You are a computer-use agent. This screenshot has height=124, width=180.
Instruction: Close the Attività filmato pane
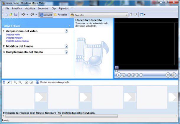pos(69,26)
